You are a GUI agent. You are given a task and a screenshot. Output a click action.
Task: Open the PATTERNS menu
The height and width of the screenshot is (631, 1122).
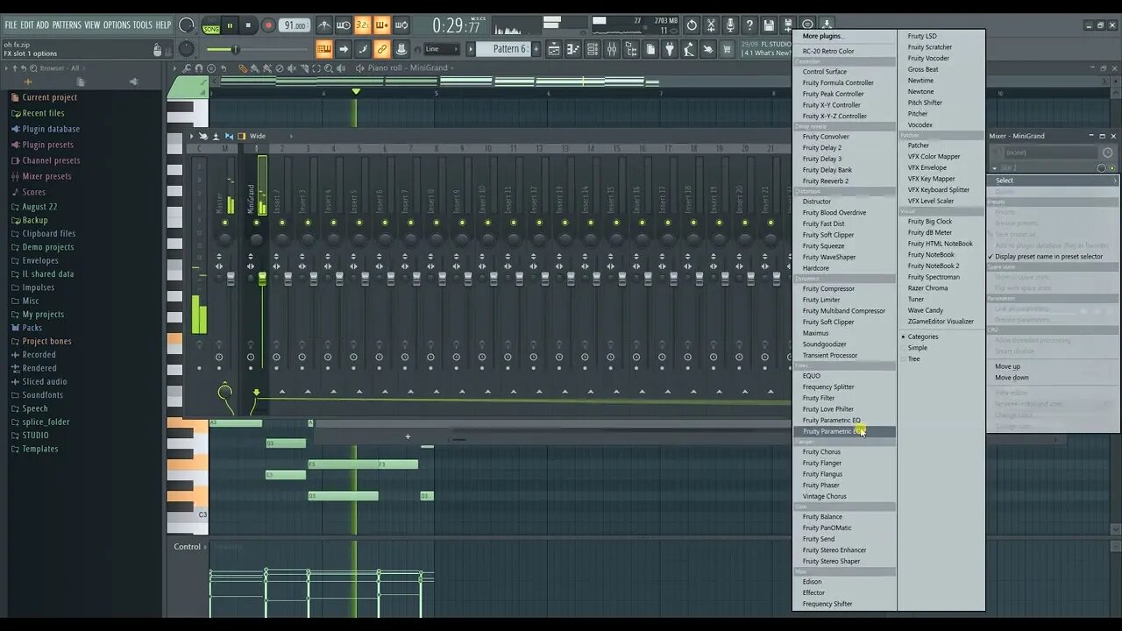[x=67, y=25]
